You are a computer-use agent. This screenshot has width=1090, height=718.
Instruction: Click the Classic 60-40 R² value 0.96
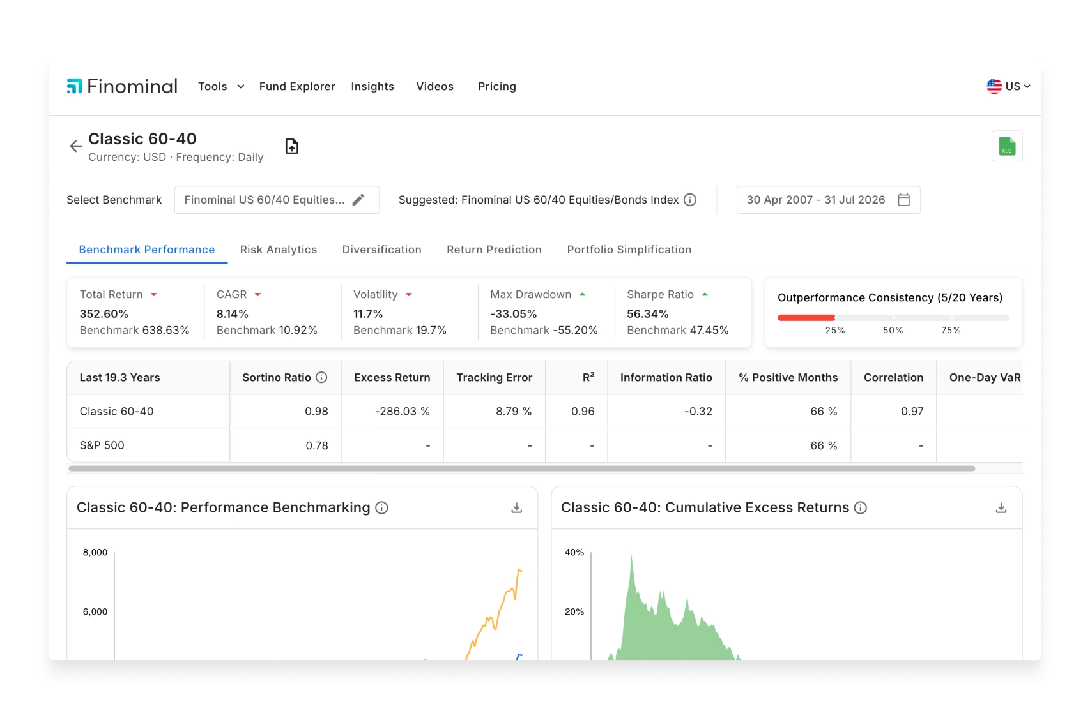pyautogui.click(x=583, y=412)
